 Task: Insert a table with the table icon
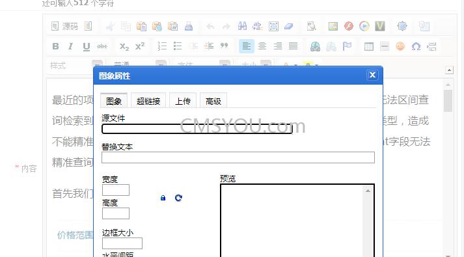point(369,46)
